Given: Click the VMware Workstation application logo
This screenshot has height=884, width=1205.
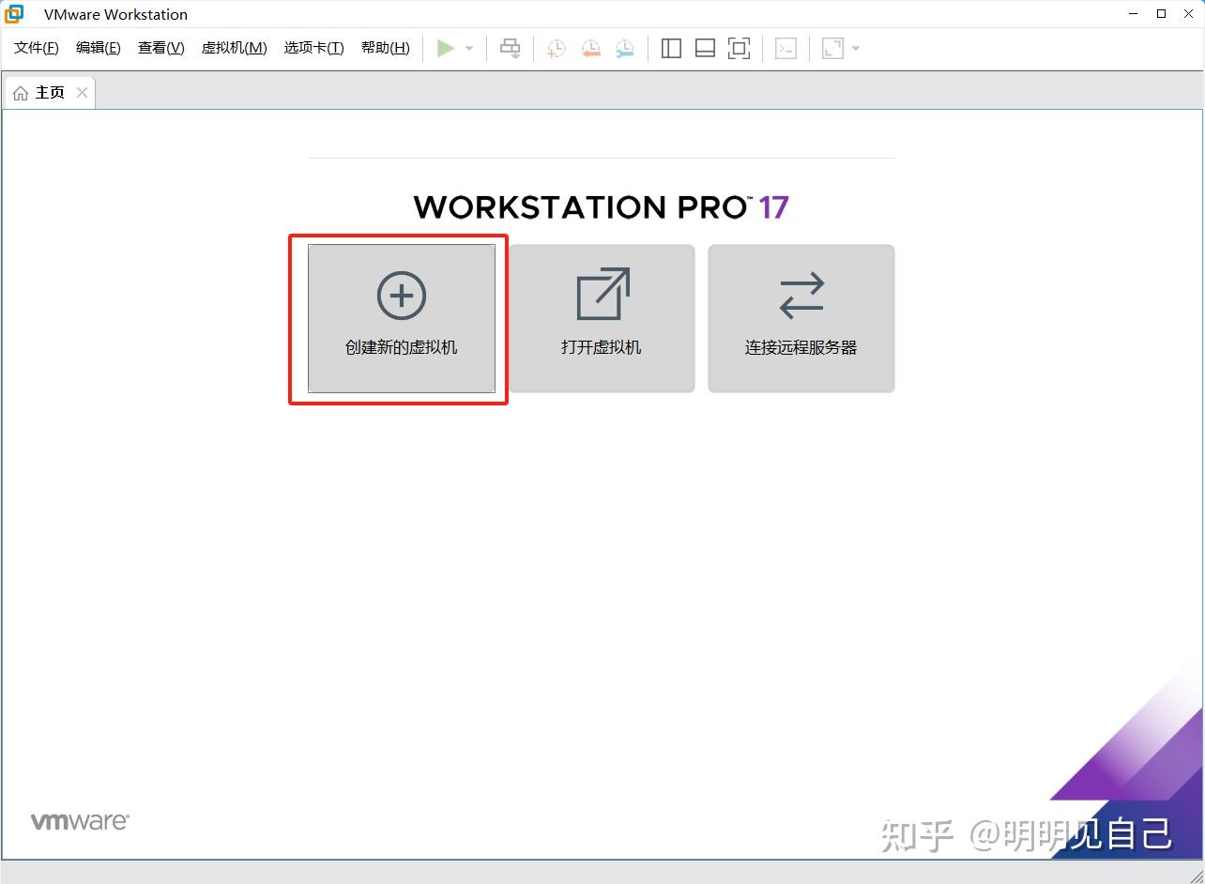Looking at the screenshot, I should point(12,14).
